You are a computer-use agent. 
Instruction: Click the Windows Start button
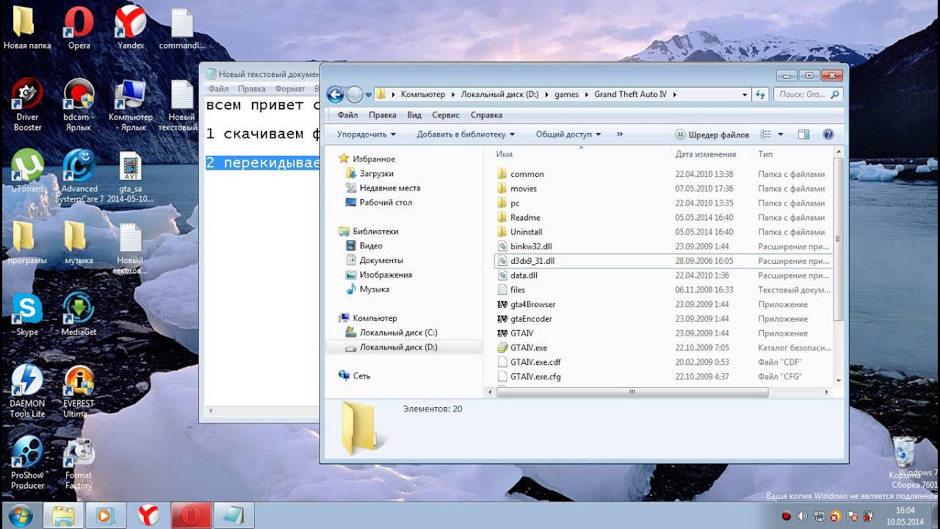click(x=20, y=514)
